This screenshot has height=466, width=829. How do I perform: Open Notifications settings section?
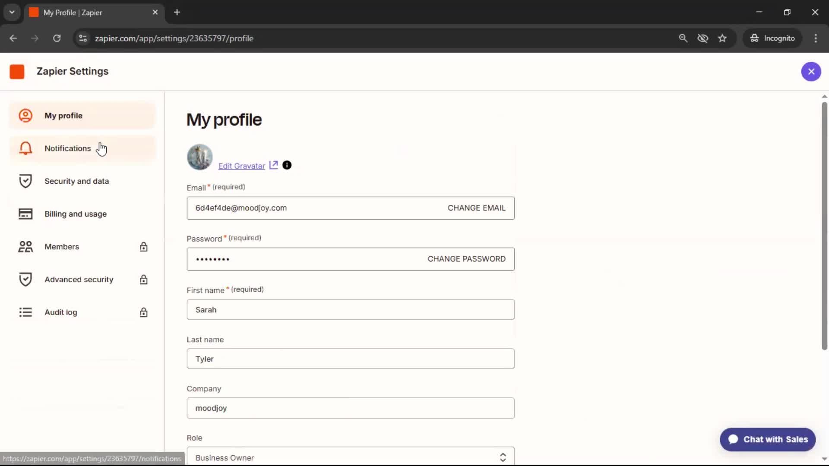tap(82, 148)
